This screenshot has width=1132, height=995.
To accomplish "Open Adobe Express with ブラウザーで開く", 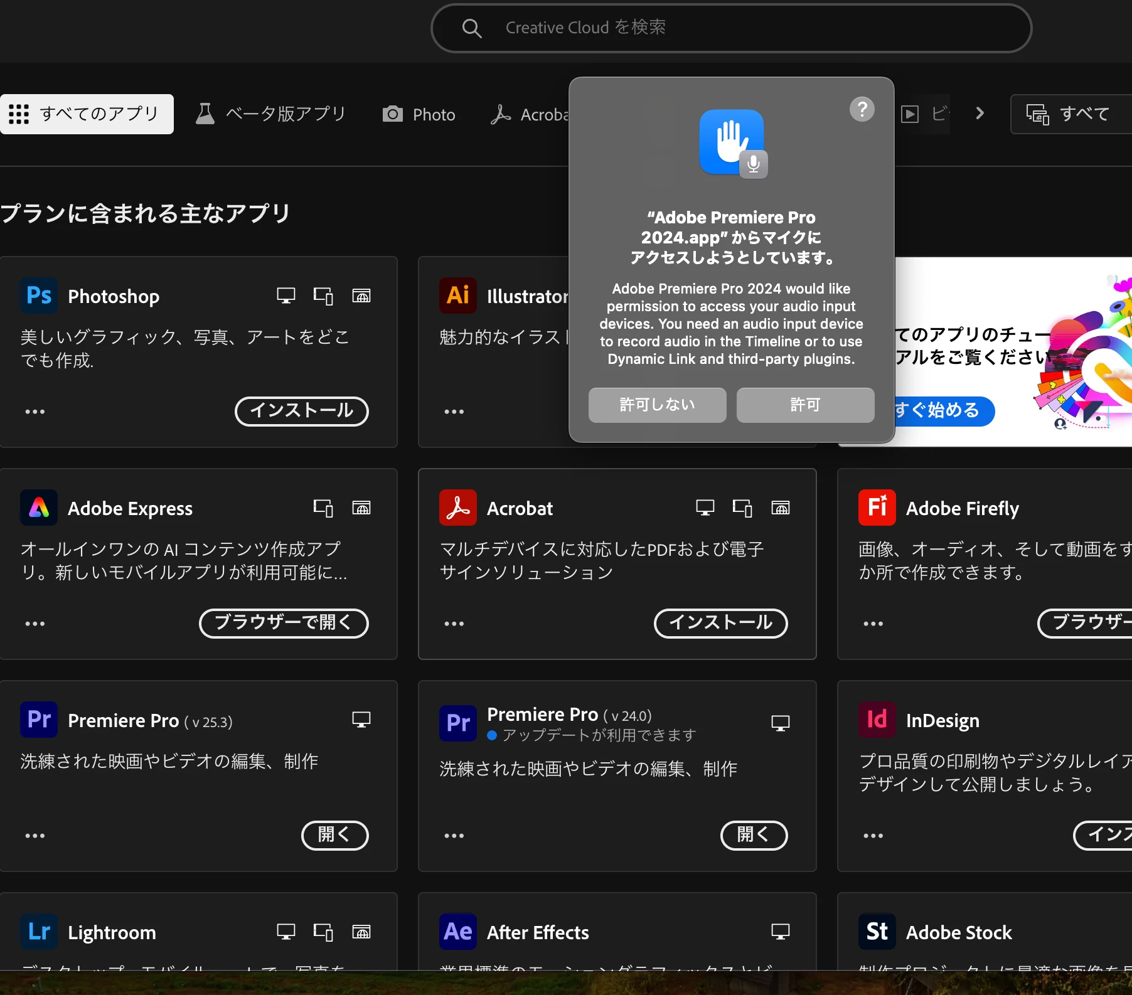I will tap(284, 623).
